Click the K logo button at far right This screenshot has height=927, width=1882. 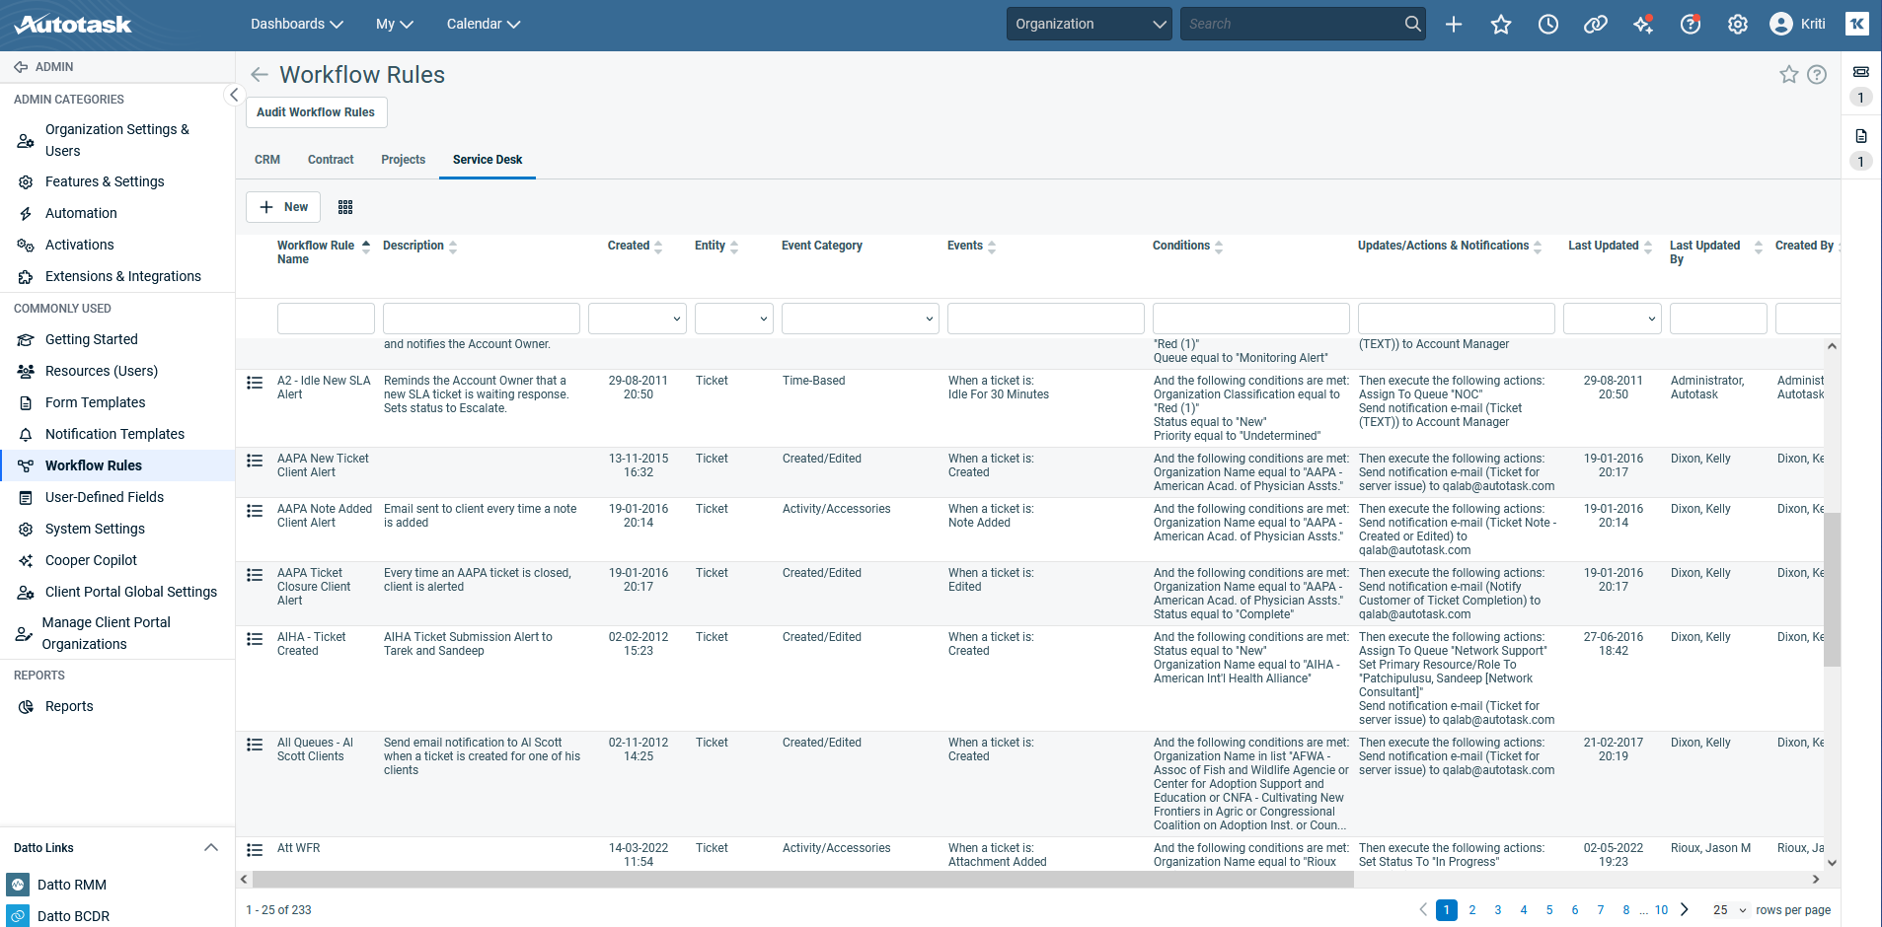click(1857, 24)
